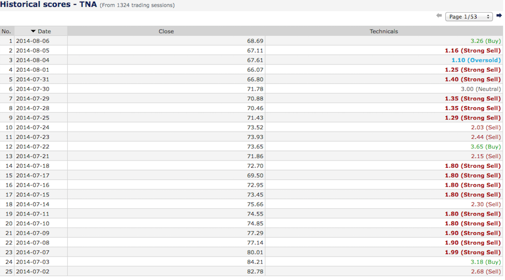Viewport: 505px width, 280px height.
Task: Sort by the Close column header
Action: 166,31
